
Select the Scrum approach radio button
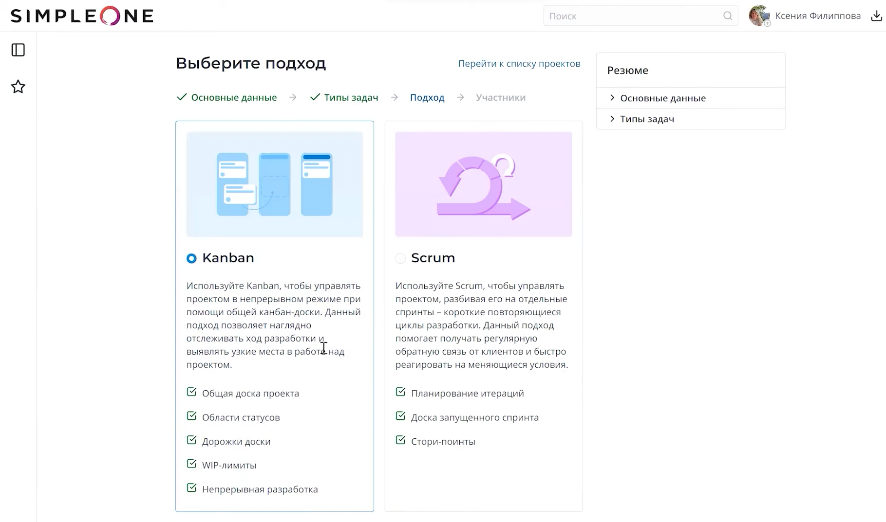tap(400, 258)
